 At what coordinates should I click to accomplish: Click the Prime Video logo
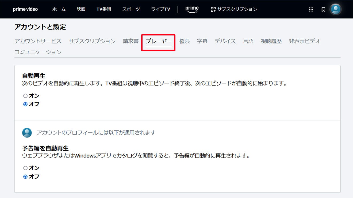coord(25,9)
